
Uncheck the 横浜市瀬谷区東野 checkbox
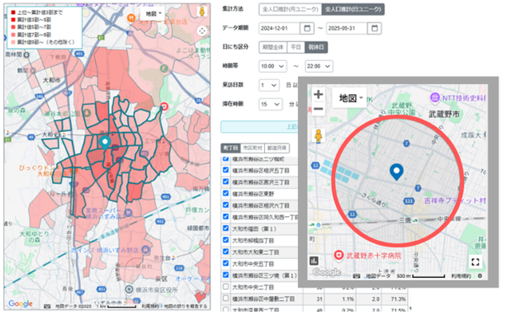click(225, 193)
